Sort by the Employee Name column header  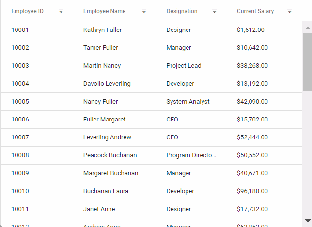[x=104, y=11]
